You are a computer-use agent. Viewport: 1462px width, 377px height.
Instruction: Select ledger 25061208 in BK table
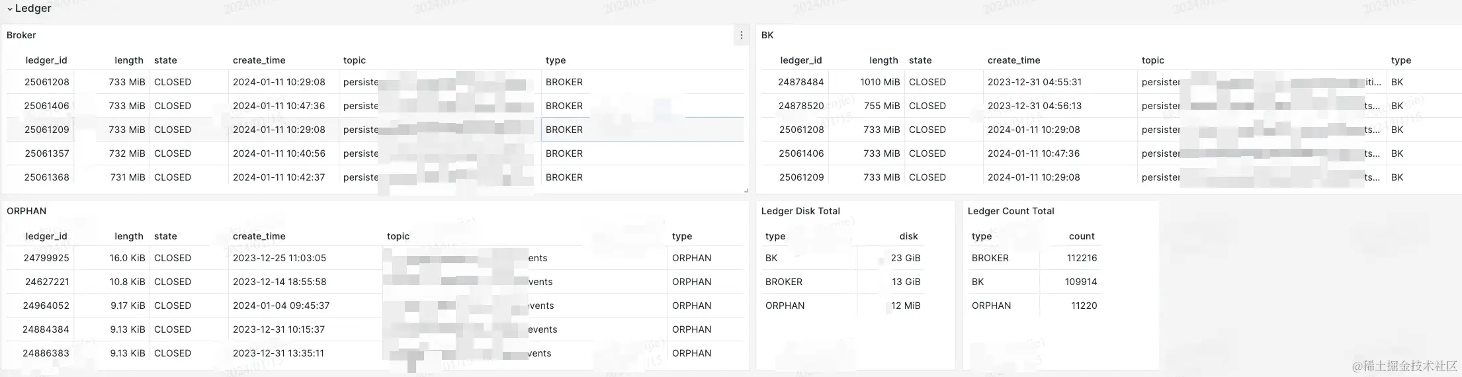(x=802, y=130)
